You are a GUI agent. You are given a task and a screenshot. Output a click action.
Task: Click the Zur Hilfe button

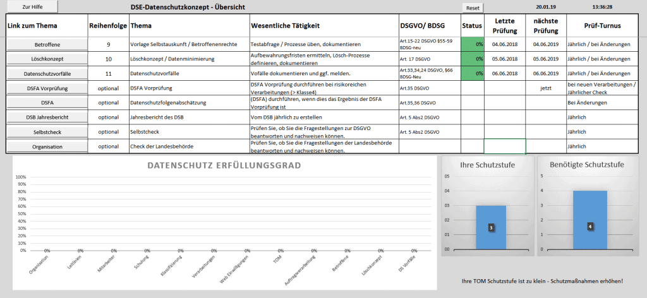32,7
